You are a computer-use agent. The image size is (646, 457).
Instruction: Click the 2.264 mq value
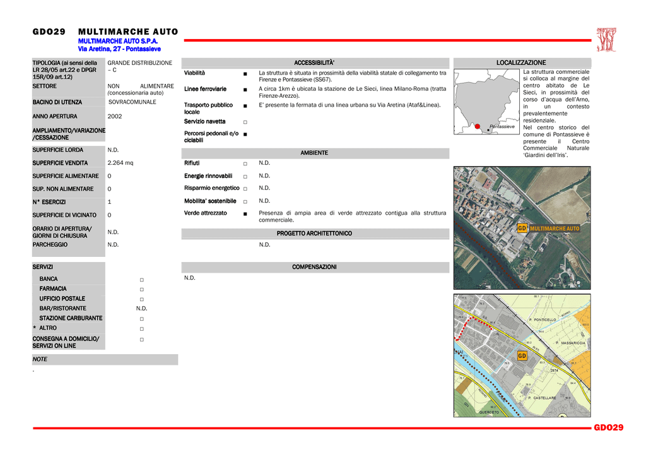tap(120, 163)
